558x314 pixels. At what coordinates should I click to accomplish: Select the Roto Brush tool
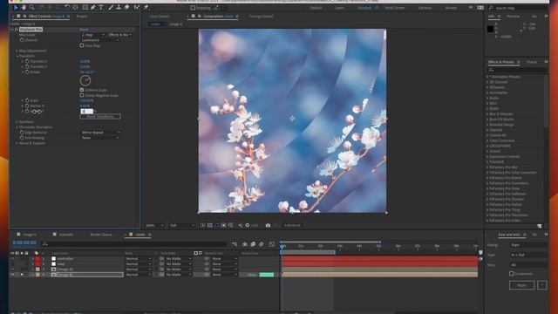pos(137,8)
